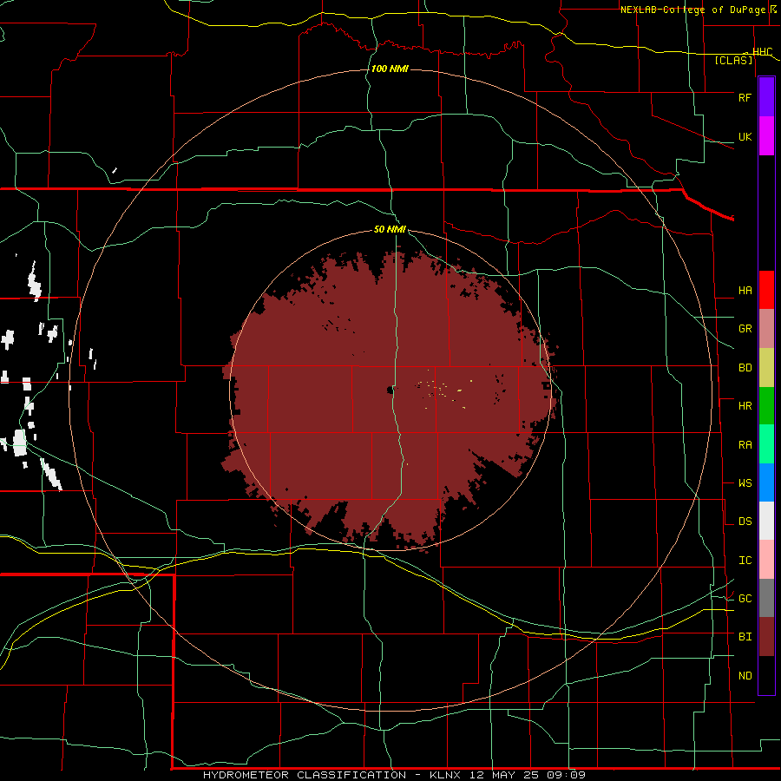Click the HYDROMETEOR CLASSIFICATION title text
781x781 pixels.
pos(305,775)
